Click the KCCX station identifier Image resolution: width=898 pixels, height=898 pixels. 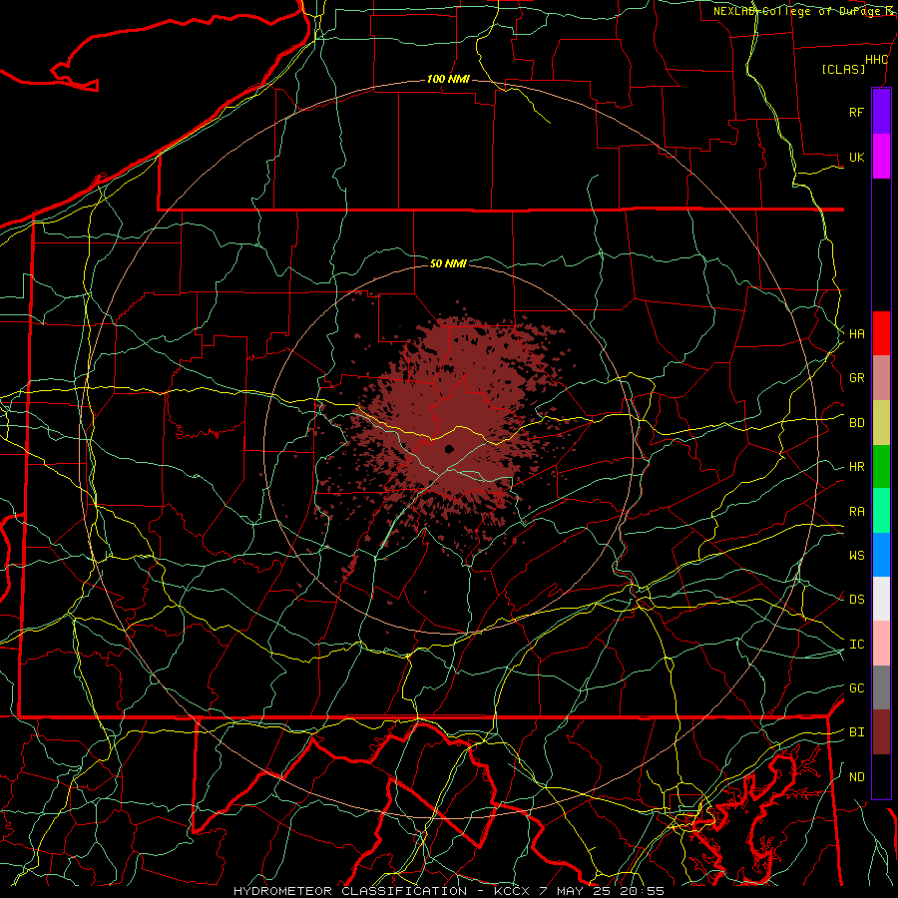coord(513,891)
